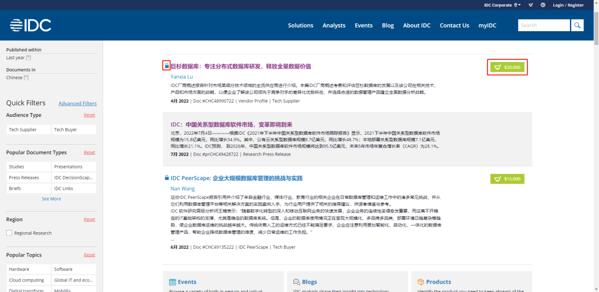
Task: Toggle Software topic filter
Action: pyautogui.click(x=74, y=269)
